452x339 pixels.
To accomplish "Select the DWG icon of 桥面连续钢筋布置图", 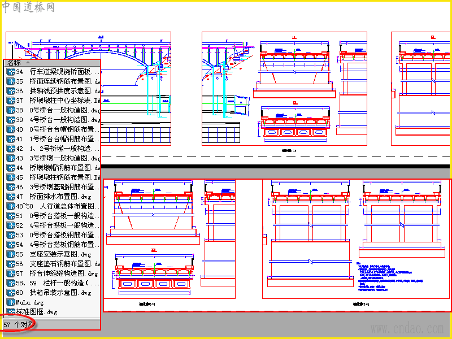I will tap(11, 81).
